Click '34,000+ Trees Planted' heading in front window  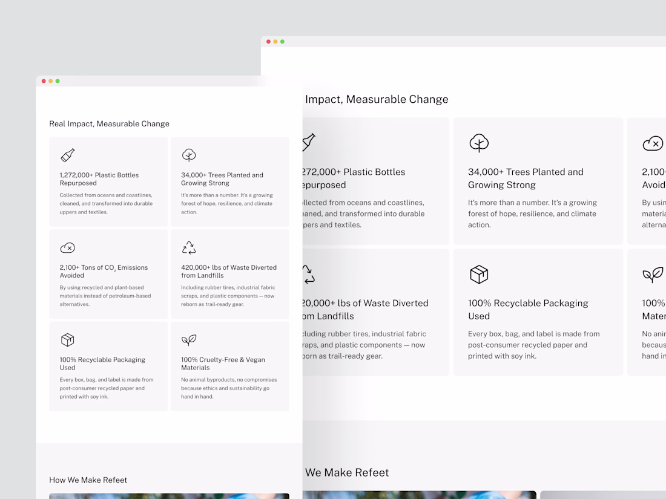[222, 179]
